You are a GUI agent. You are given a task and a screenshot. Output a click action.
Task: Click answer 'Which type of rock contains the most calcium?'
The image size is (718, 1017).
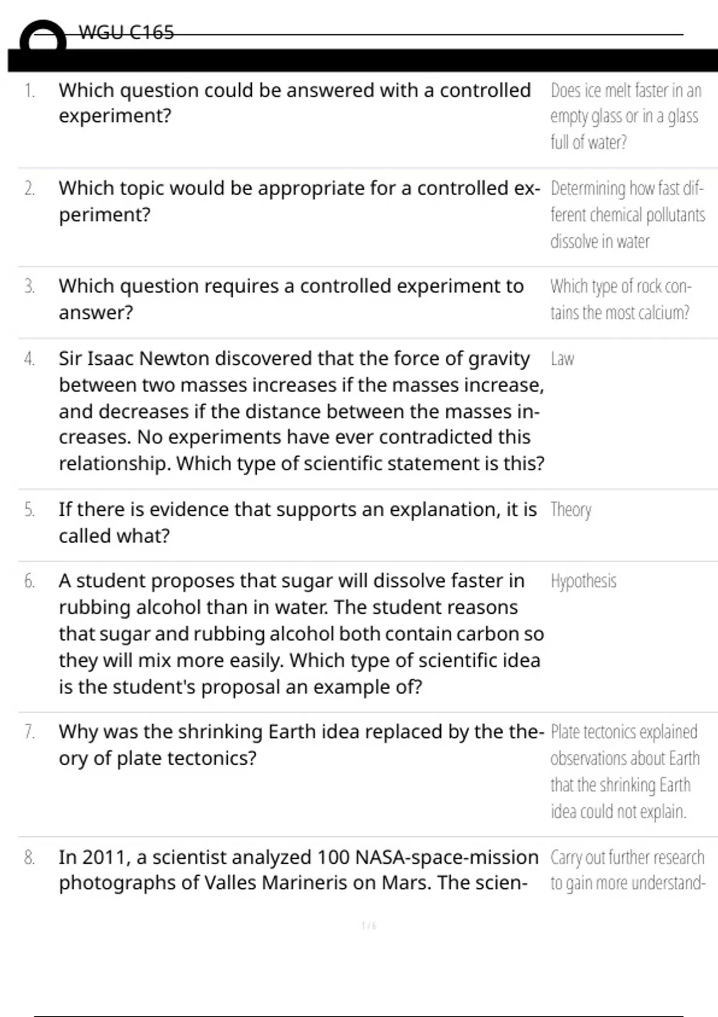(x=620, y=299)
